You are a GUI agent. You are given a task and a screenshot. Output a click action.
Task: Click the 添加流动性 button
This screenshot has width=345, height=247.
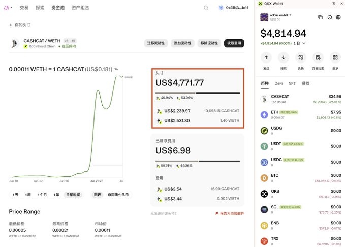182,43
